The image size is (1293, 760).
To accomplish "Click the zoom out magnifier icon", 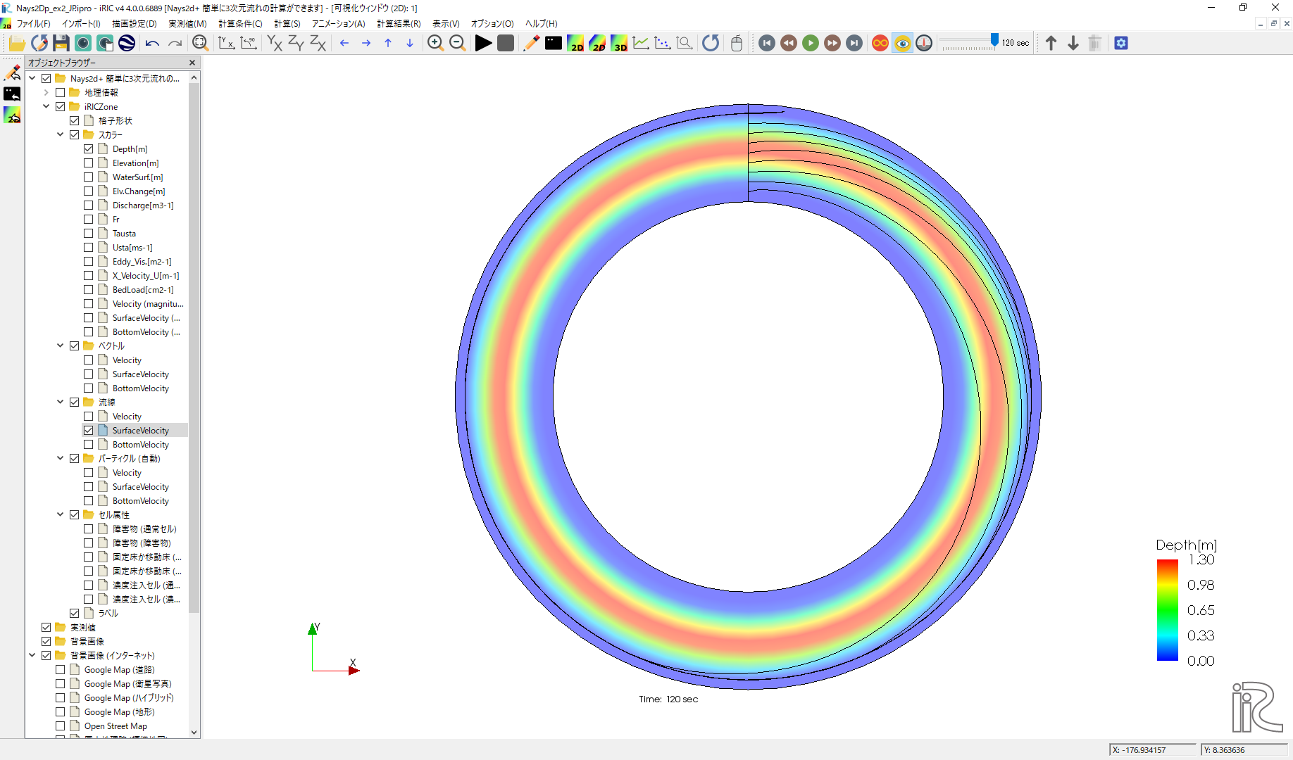I will 458,44.
